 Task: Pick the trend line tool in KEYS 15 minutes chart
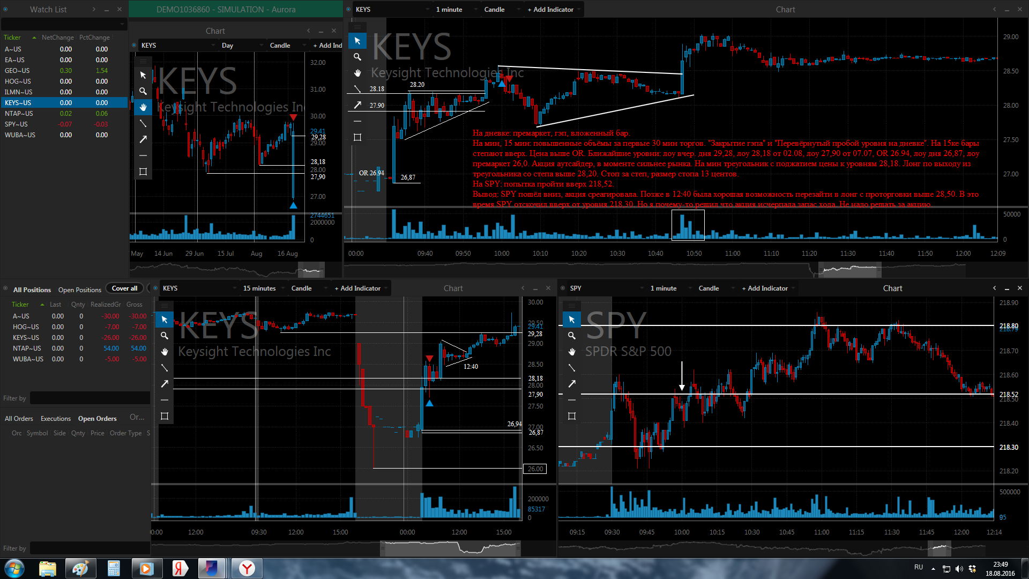tap(165, 368)
